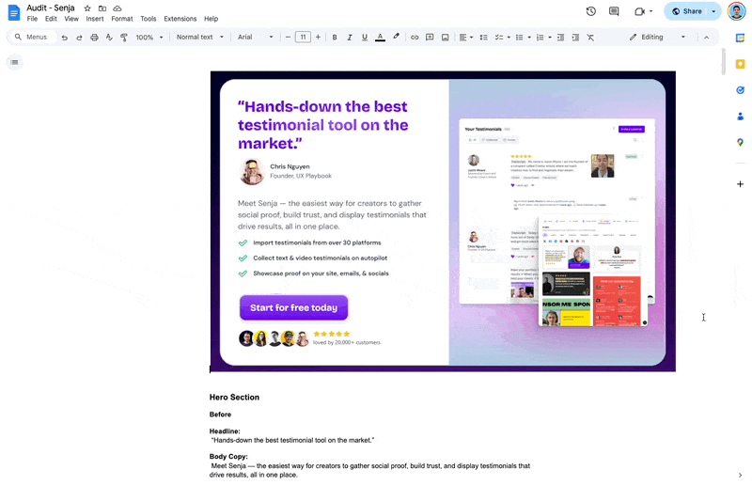Open the comments history icon
The image size is (752, 485).
pyautogui.click(x=614, y=11)
